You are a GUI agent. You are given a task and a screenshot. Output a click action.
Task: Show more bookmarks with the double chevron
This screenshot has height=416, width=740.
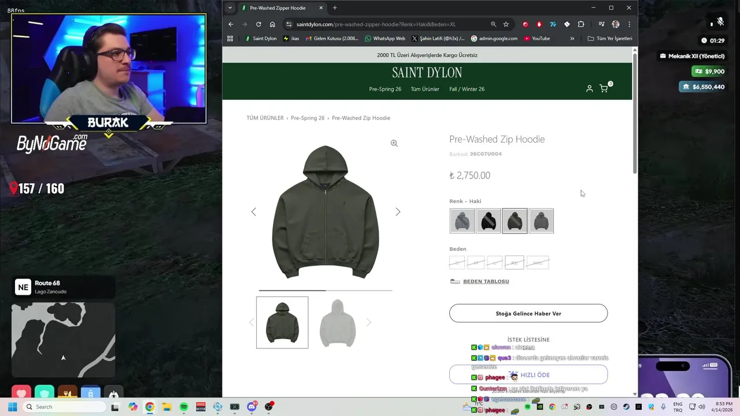click(x=572, y=39)
